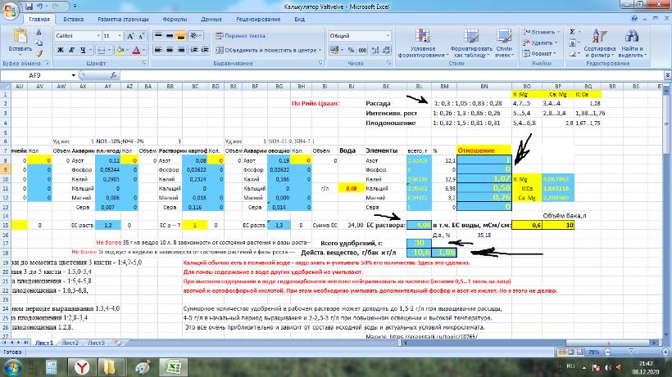Toggle wrap text (Перенос текста)

click(x=239, y=36)
